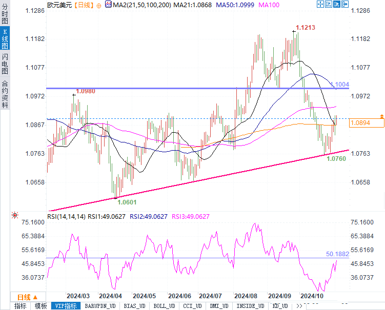This screenshot has width=385, height=310.
Task: Open the 模板 templates tab
Action: 41,306
